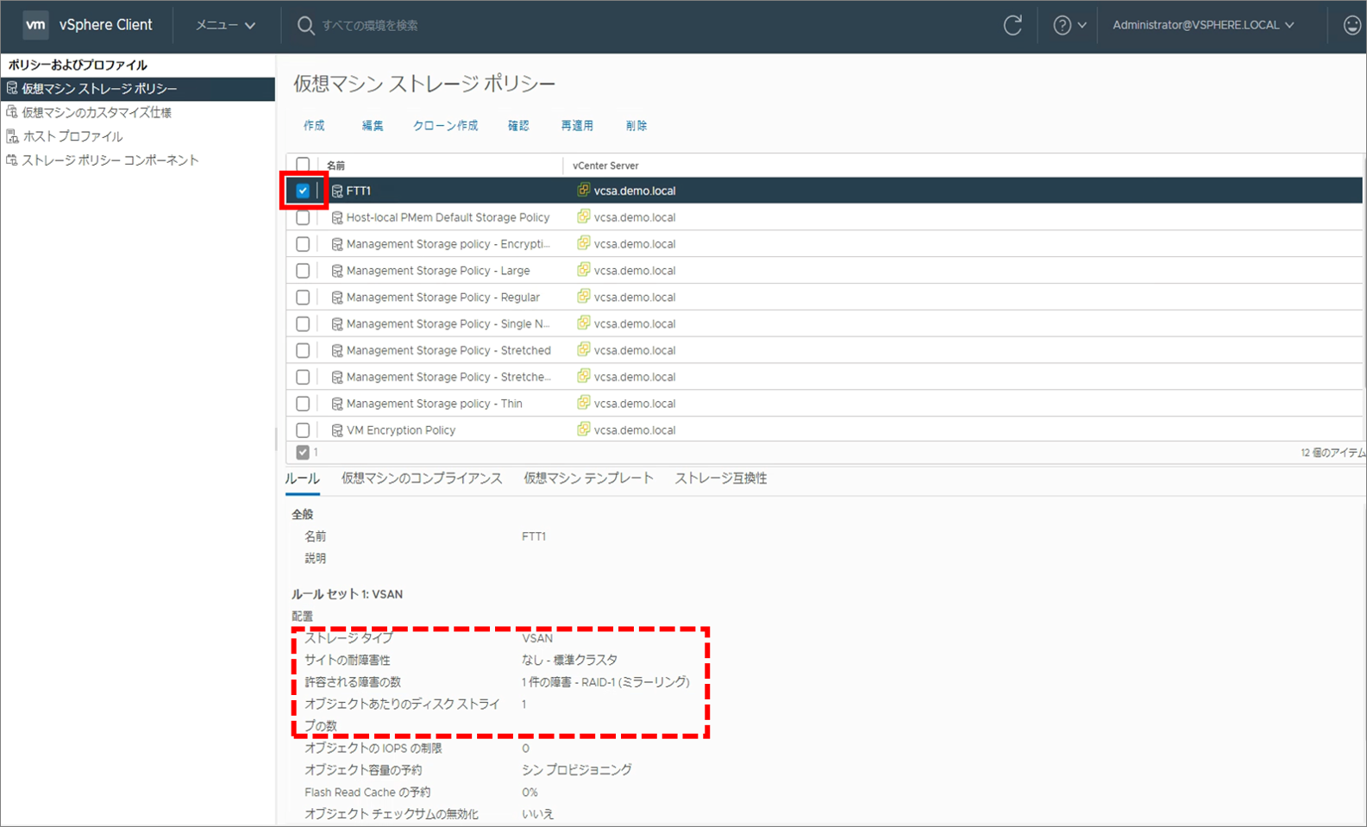The height and width of the screenshot is (827, 1367).
Task: Switch to 仮想マシンのコンプライアンス tab
Action: click(x=422, y=479)
